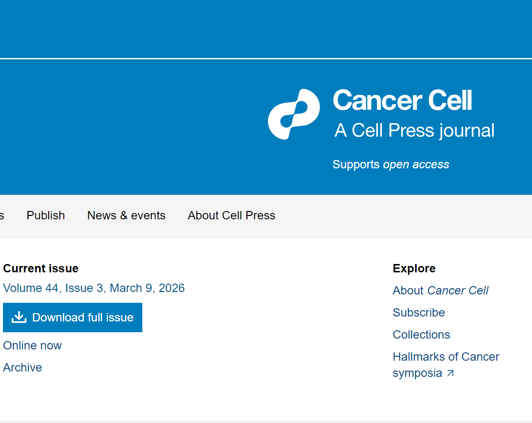Image resolution: width=532 pixels, height=423 pixels.
Task: Click the Current issue heading
Action: [x=41, y=268]
